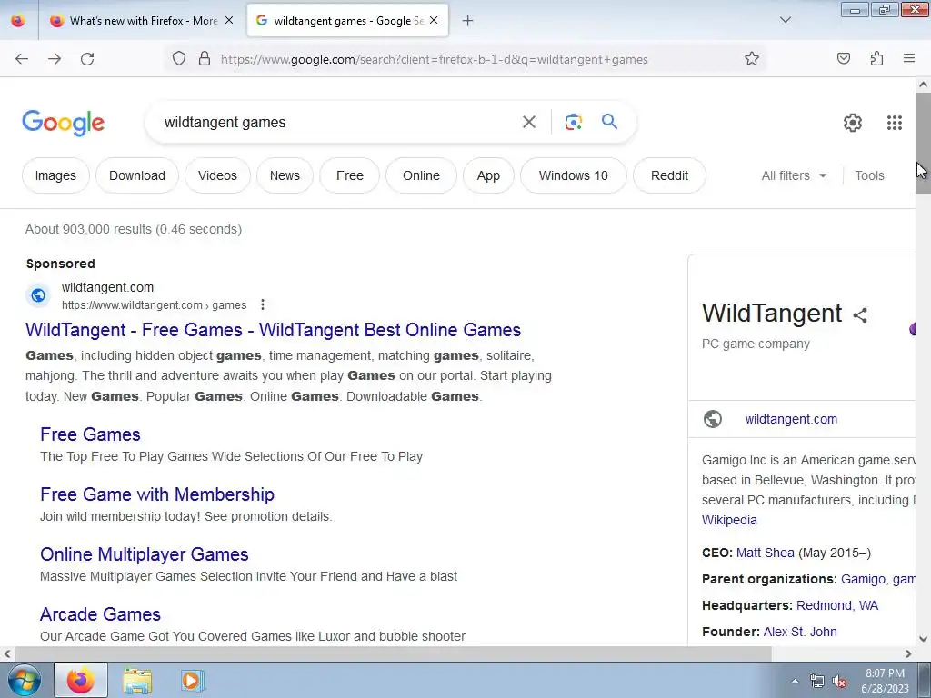Open the three-dot menu of the sponsored result
The image size is (931, 698).
(x=263, y=304)
